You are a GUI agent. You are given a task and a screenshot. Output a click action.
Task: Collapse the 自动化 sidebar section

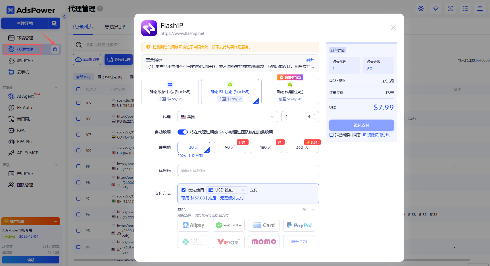tap(56, 88)
